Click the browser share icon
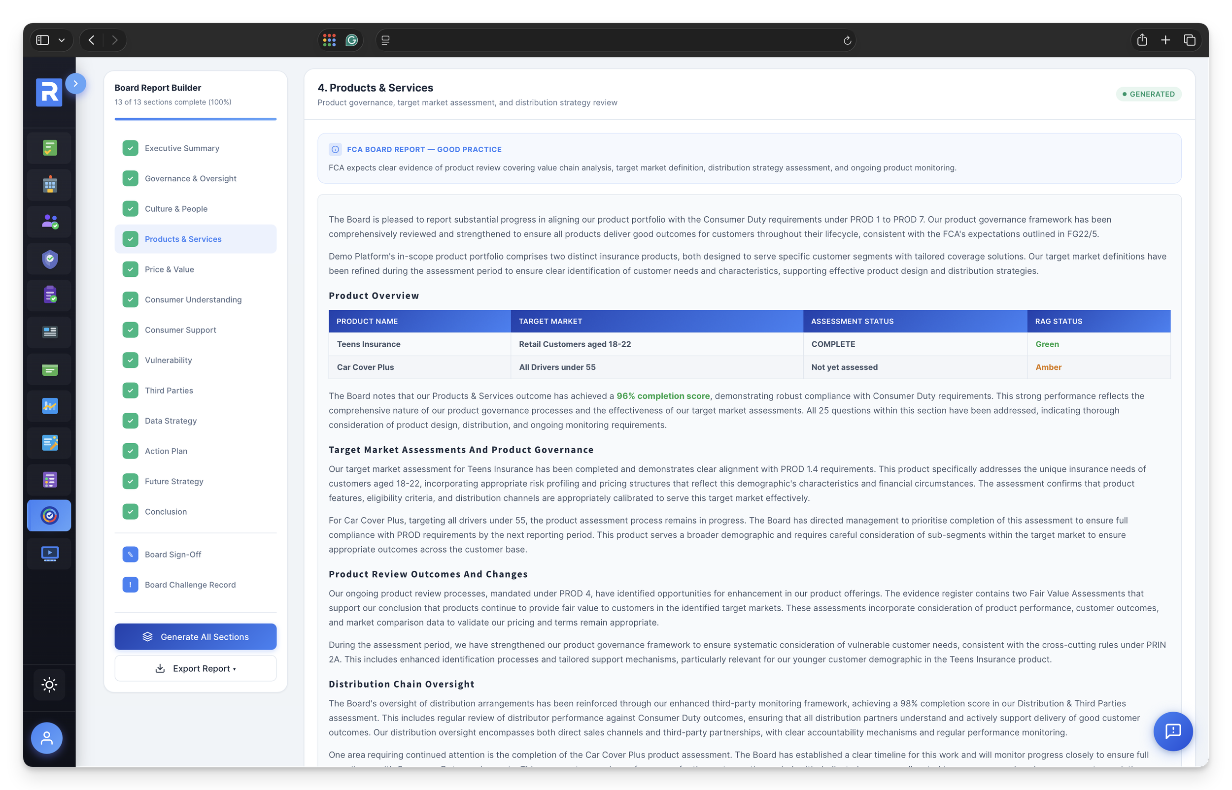1232x790 pixels. coord(1142,40)
